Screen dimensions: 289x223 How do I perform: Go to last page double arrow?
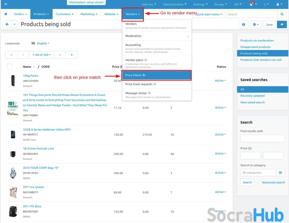(72, 55)
